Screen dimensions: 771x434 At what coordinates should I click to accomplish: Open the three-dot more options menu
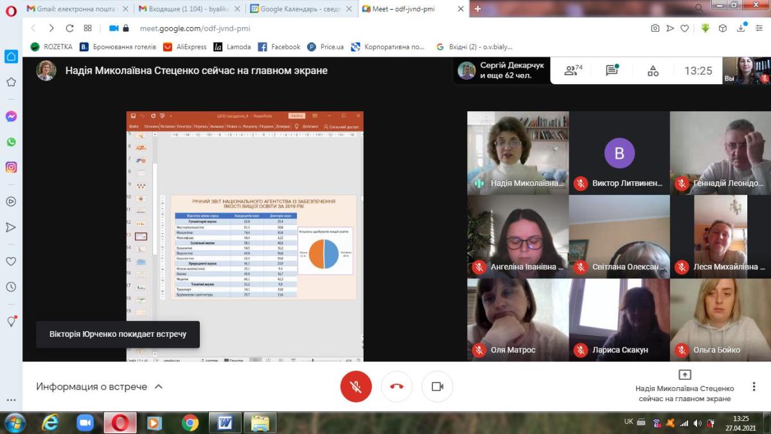pyautogui.click(x=754, y=386)
